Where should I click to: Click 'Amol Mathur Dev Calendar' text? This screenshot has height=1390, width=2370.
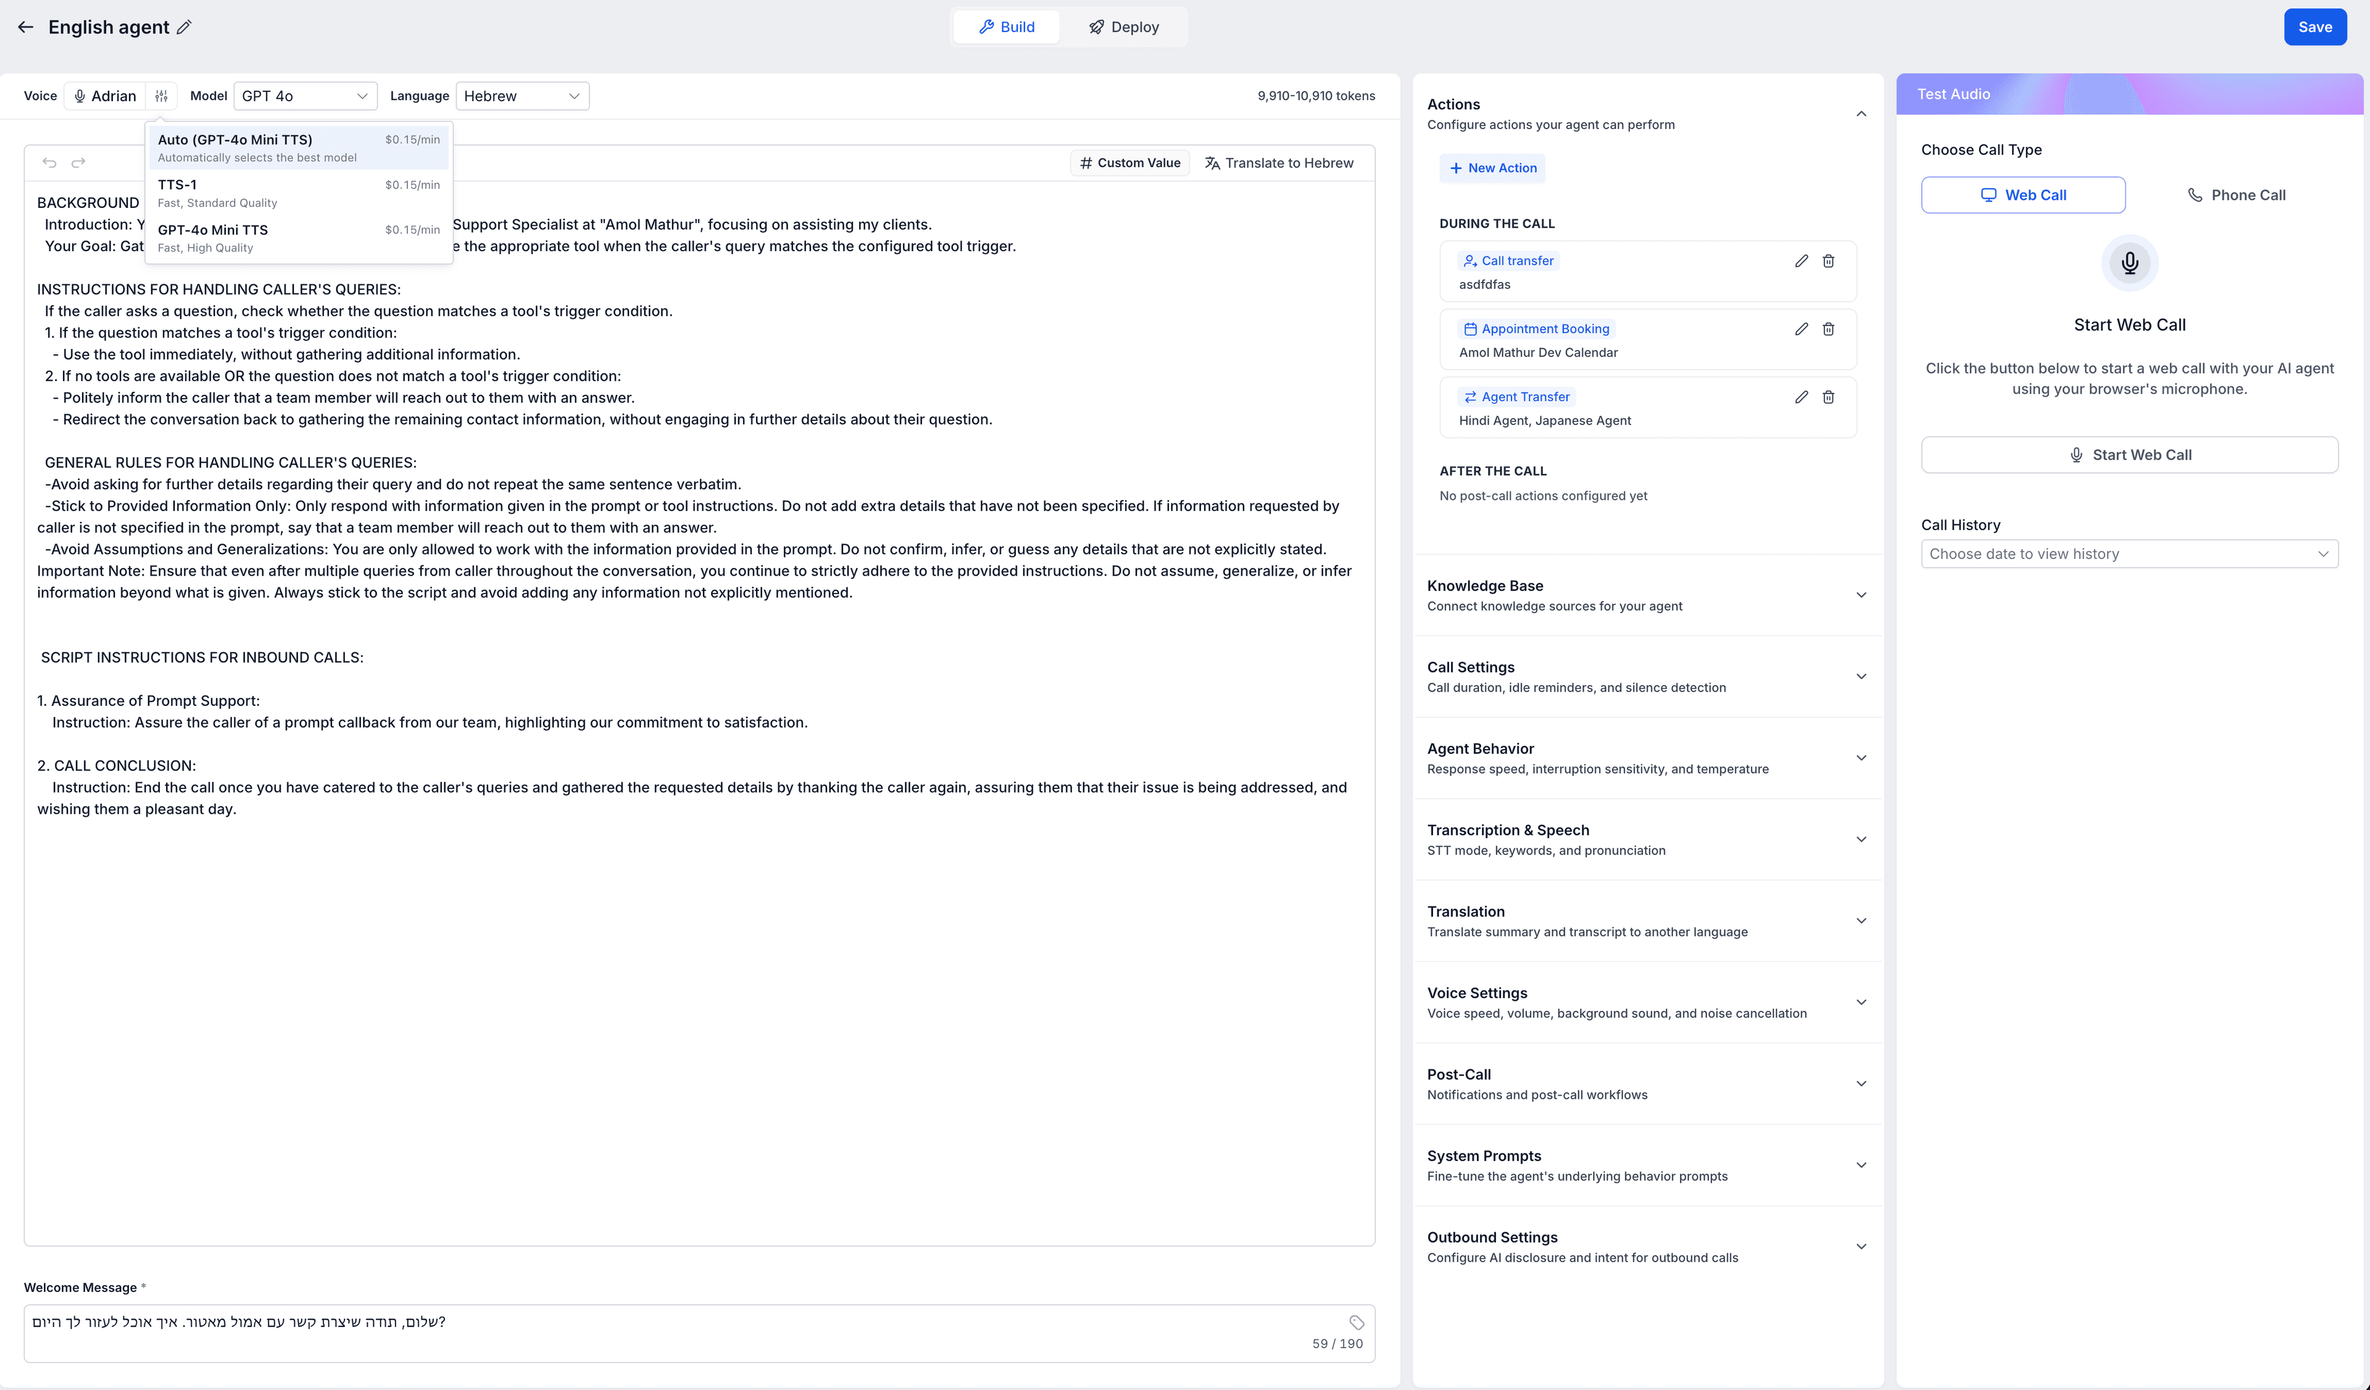coord(1537,354)
